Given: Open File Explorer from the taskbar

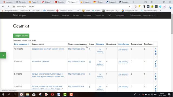Looking at the screenshot, I should coord(28,95).
